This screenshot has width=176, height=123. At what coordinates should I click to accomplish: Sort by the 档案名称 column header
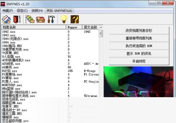click(x=34, y=27)
